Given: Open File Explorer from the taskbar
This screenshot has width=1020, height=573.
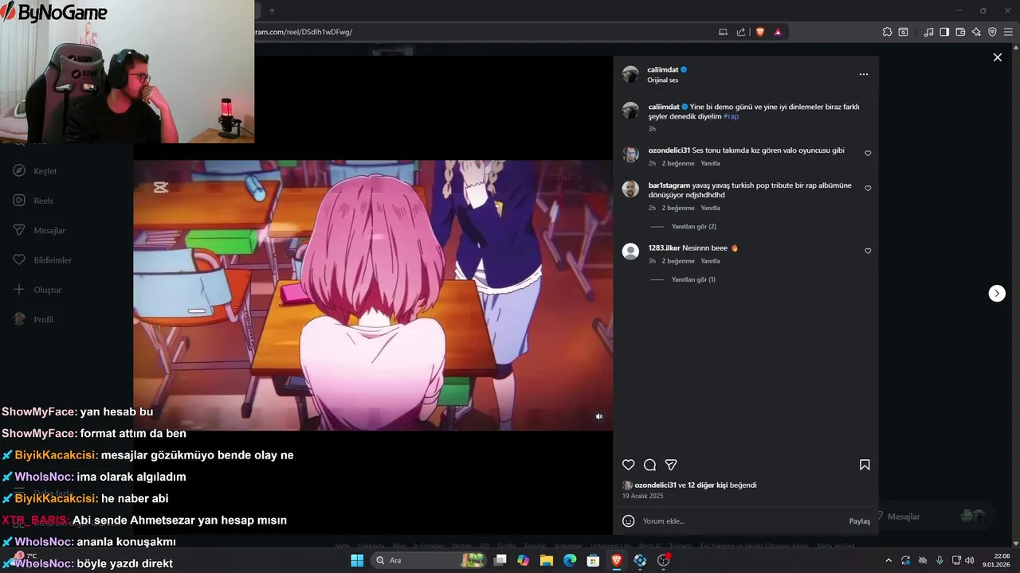Looking at the screenshot, I should [x=547, y=560].
